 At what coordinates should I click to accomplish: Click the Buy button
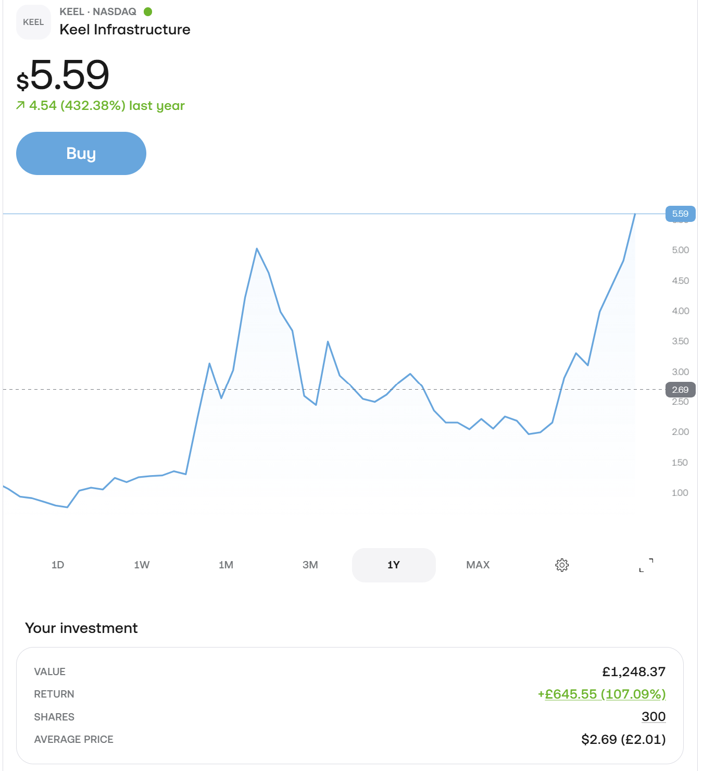[x=81, y=153]
